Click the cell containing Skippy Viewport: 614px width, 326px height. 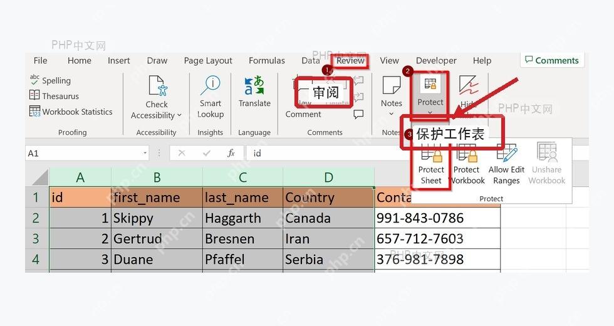[x=157, y=218]
